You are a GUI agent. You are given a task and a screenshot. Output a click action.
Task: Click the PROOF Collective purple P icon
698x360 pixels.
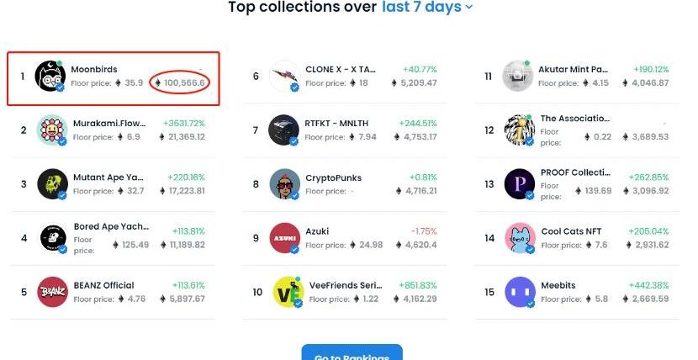[x=520, y=183]
